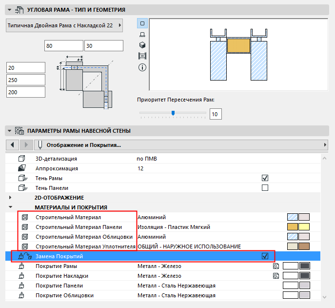
Task: Click the Тень Панели row icon
Action: (23, 188)
